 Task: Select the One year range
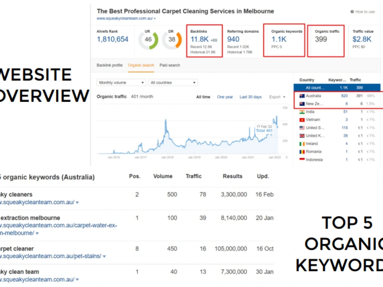click(225, 97)
